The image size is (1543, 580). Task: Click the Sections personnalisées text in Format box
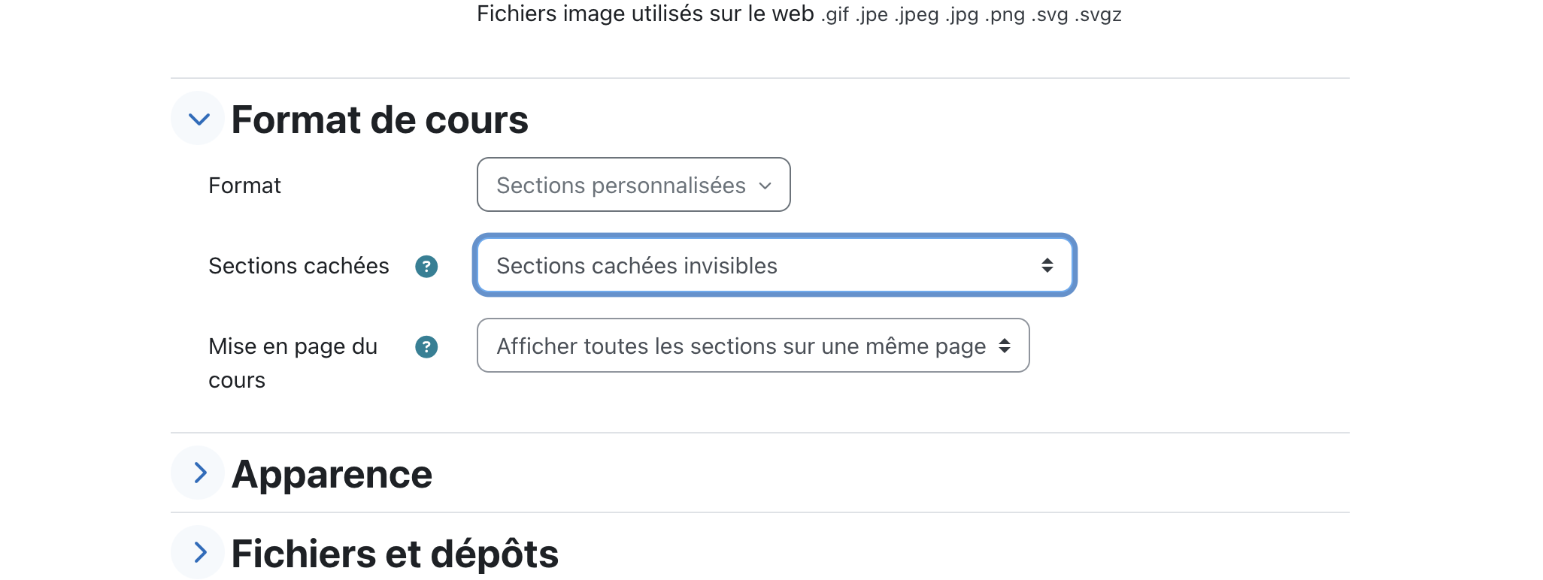coord(621,186)
